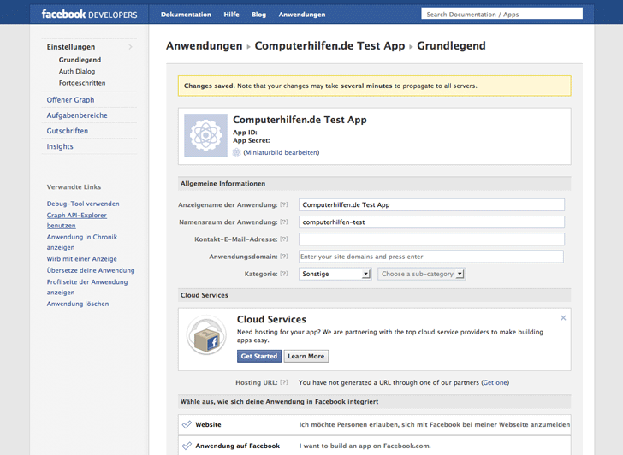Viewport: 623px width, 455px height.
Task: Click the Kontakt-E-Mail-Adresse field
Action: tap(431, 239)
